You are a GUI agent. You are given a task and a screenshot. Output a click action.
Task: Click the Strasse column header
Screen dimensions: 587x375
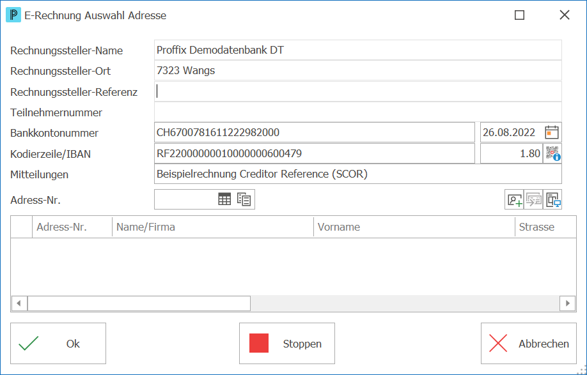[546, 227]
